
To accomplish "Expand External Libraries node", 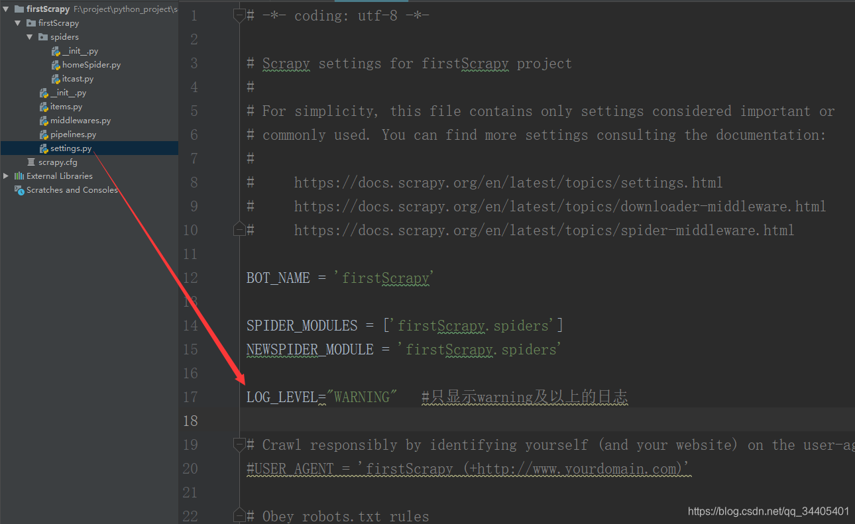I will [6, 176].
